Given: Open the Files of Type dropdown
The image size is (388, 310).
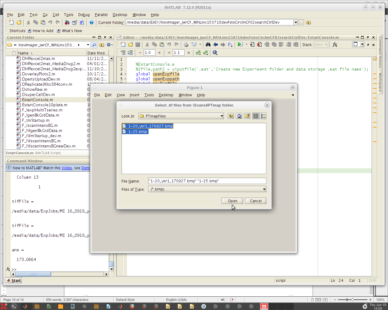Looking at the screenshot, I should point(264,189).
